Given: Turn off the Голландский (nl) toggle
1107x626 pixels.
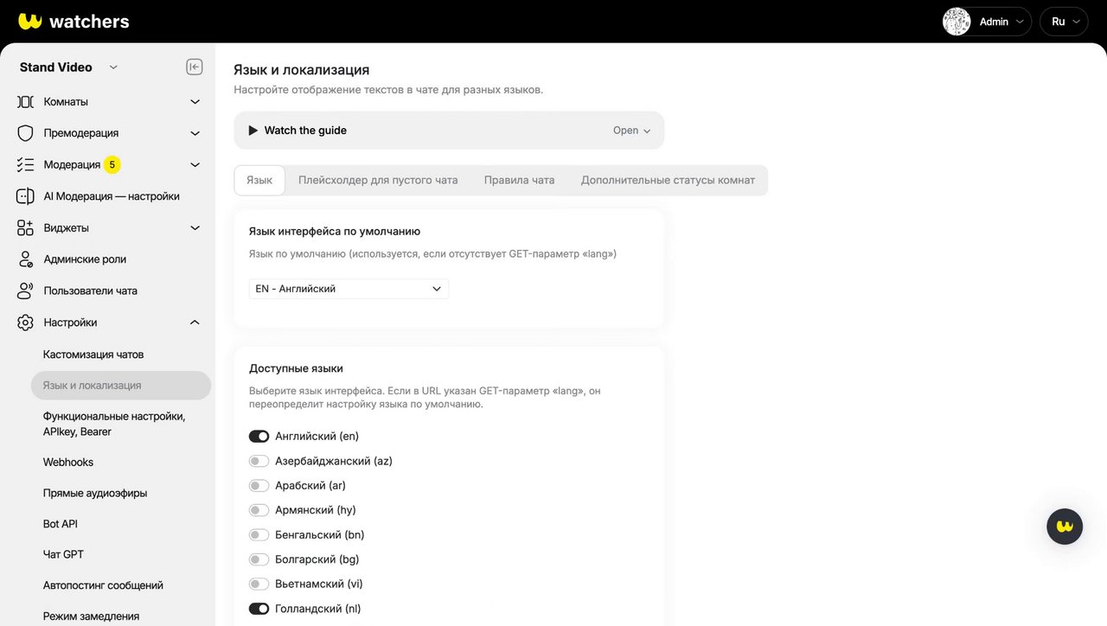Looking at the screenshot, I should point(259,609).
